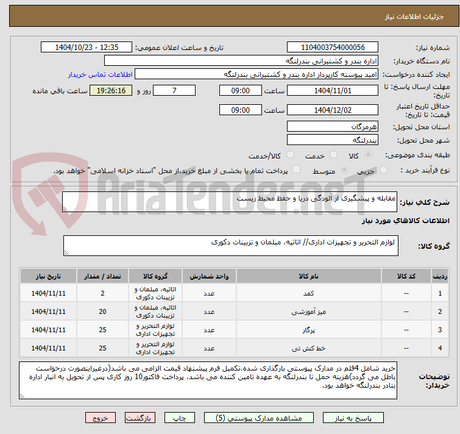Image resolution: width=460 pixels, height=434 pixels.
Task: Select the متوسط purchase type radio
Action: click(x=344, y=170)
